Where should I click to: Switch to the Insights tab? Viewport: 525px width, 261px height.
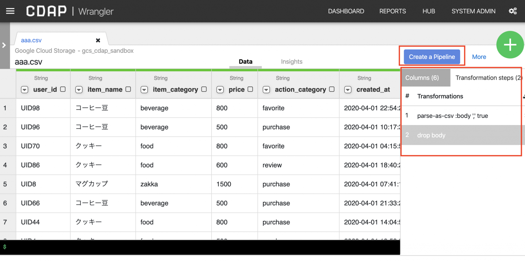tap(292, 61)
